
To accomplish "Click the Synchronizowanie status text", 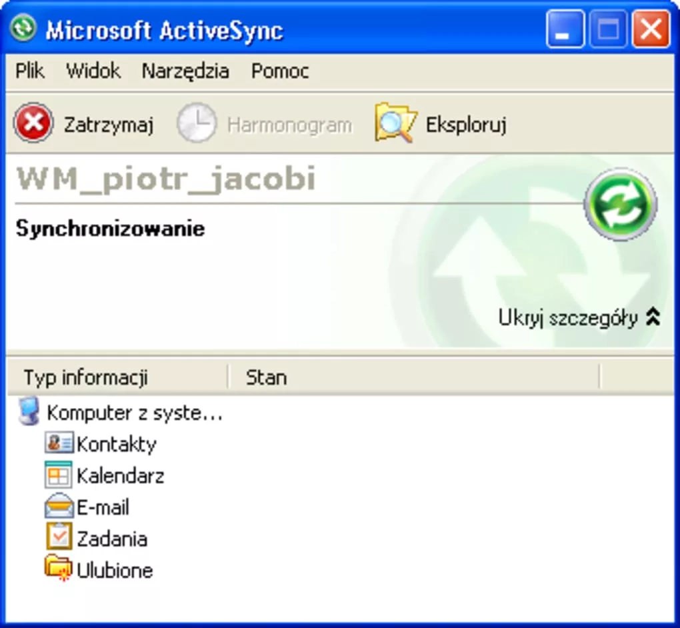I will click(110, 229).
